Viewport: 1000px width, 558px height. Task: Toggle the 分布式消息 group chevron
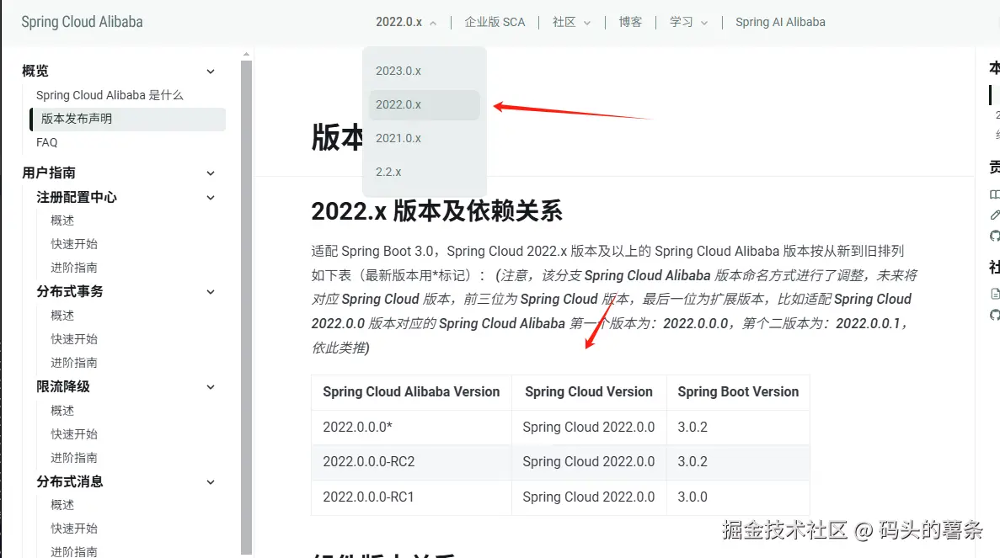click(x=211, y=481)
